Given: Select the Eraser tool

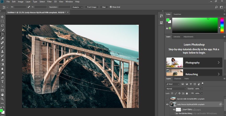Looking at the screenshot, I should point(2,60).
